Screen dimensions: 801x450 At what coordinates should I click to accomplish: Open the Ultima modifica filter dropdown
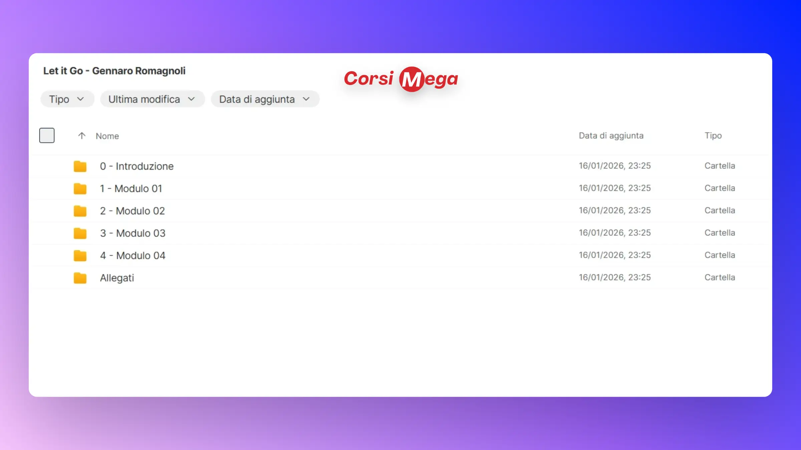pyautogui.click(x=152, y=99)
